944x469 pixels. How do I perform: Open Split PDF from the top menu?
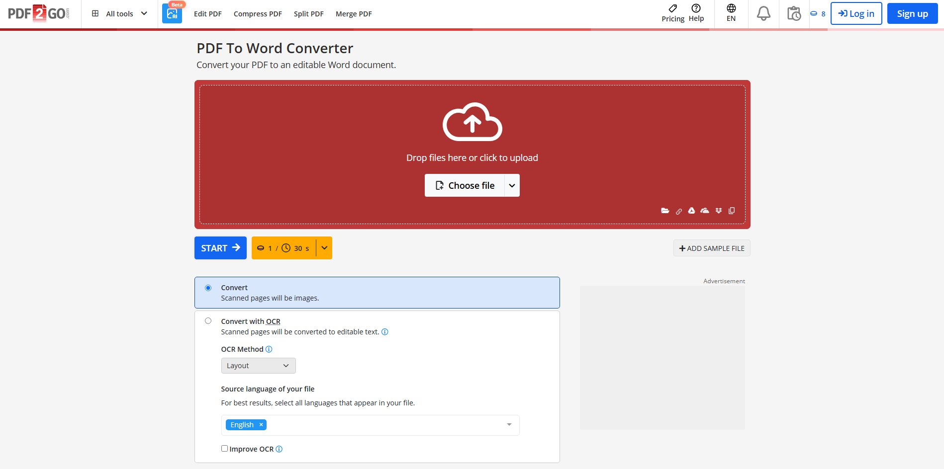pyautogui.click(x=309, y=14)
